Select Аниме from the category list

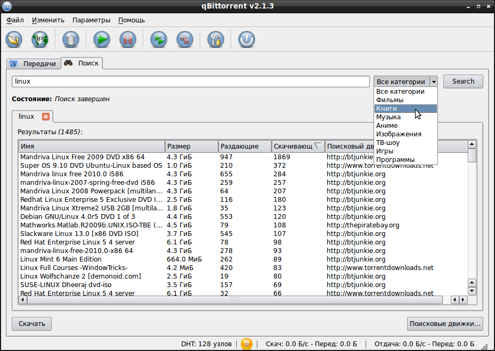click(x=405, y=126)
